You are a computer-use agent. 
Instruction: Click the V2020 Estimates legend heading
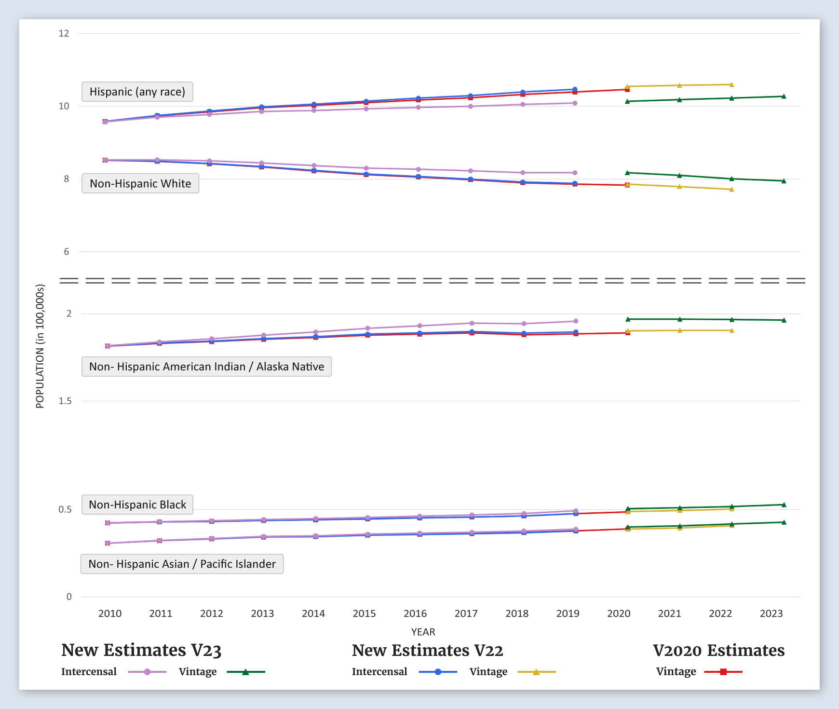pyautogui.click(x=718, y=650)
